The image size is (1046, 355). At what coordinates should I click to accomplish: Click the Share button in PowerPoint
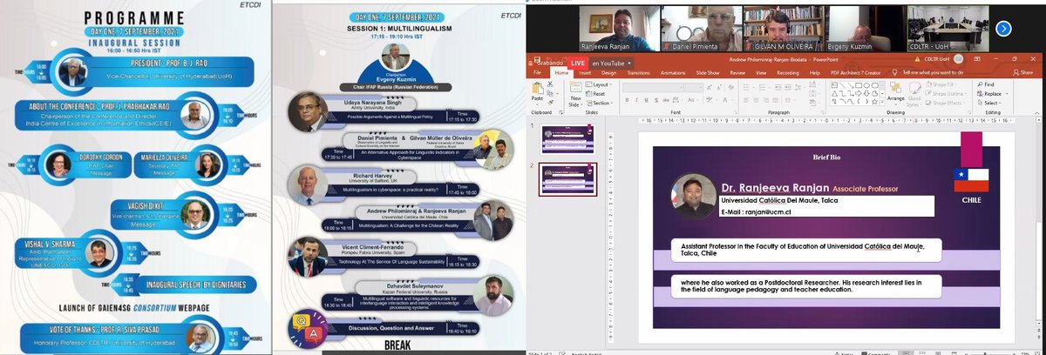pos(1023,73)
